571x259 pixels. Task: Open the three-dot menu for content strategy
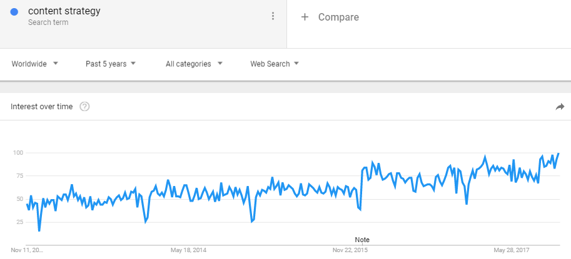tap(273, 16)
